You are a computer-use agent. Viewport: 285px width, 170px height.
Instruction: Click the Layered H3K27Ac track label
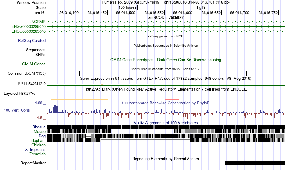[19, 93]
